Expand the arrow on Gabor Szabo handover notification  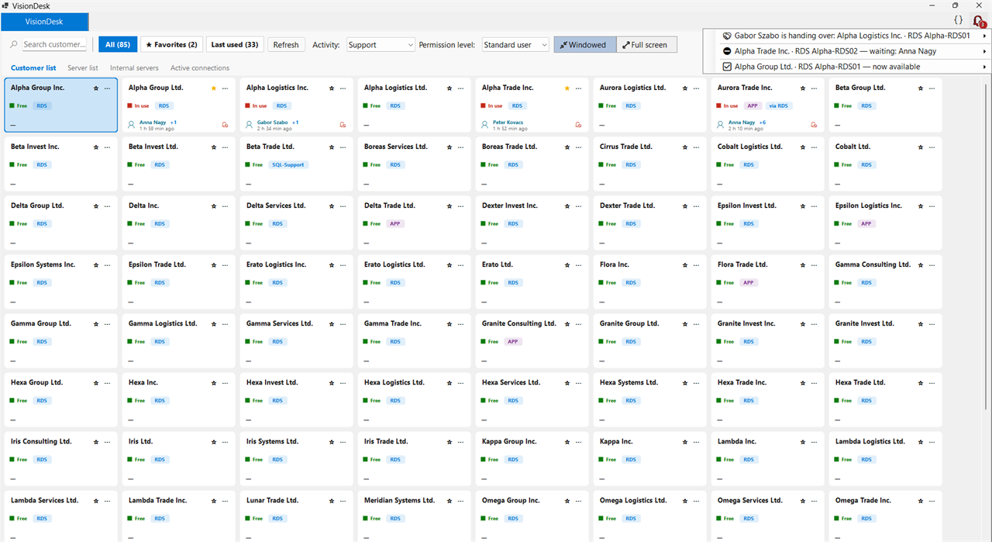coord(985,36)
